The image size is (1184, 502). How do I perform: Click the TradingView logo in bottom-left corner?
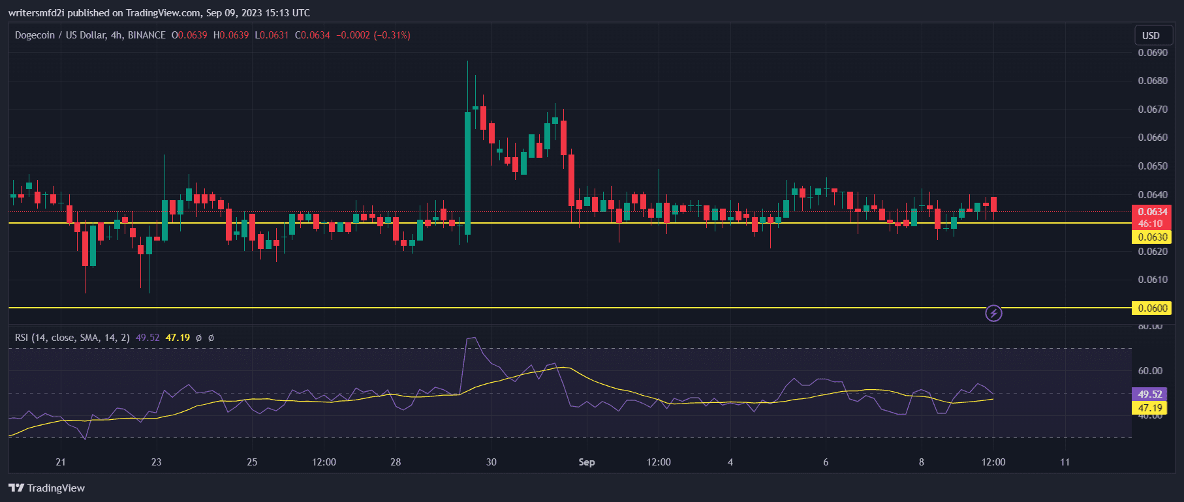pyautogui.click(x=47, y=488)
